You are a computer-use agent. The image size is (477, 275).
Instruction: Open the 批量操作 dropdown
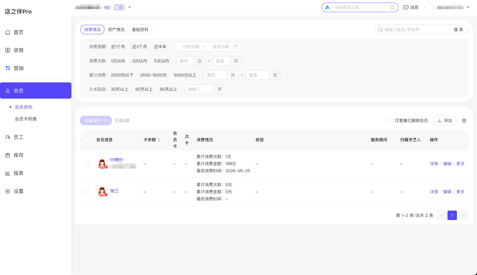pos(96,121)
